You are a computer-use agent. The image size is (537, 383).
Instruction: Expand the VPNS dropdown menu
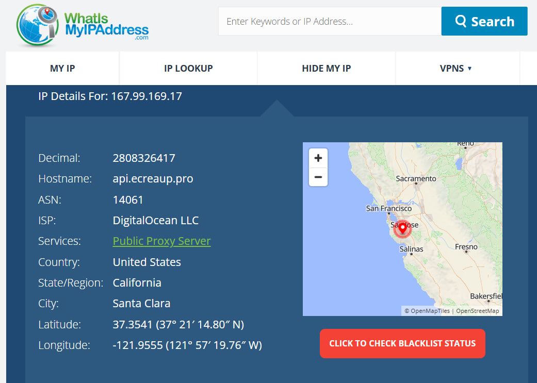click(x=456, y=68)
